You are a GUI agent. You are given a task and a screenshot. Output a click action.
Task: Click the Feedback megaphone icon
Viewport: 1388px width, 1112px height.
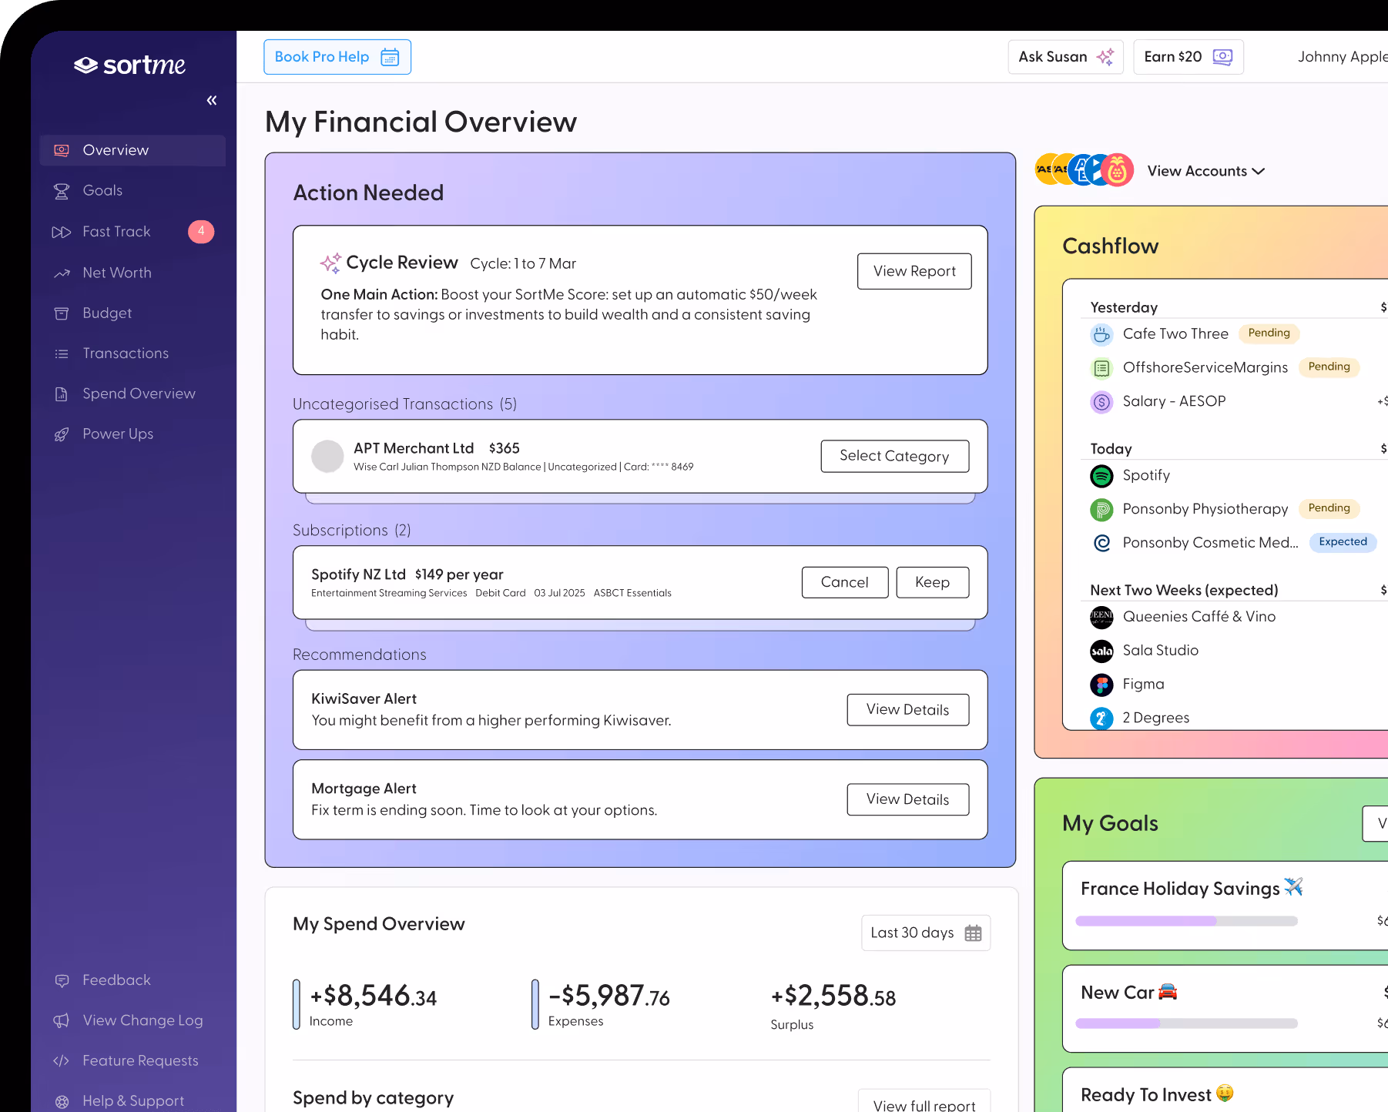point(62,980)
